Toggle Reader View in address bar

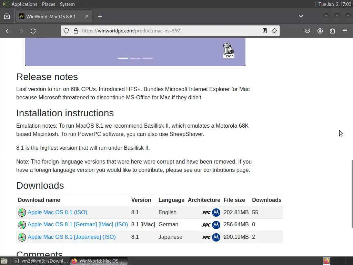(265, 31)
